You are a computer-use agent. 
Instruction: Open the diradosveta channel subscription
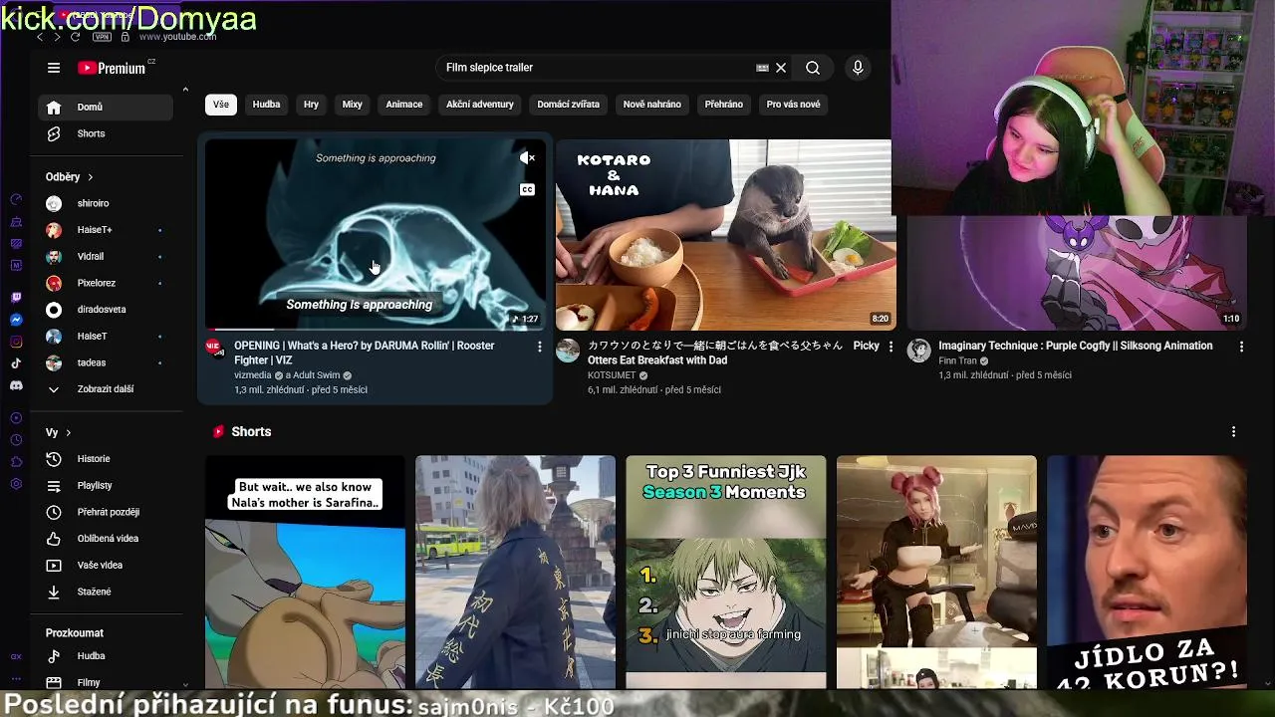tap(106, 310)
